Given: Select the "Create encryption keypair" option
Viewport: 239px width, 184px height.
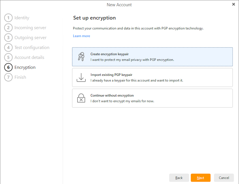Looking at the screenshot, I should [152, 57].
